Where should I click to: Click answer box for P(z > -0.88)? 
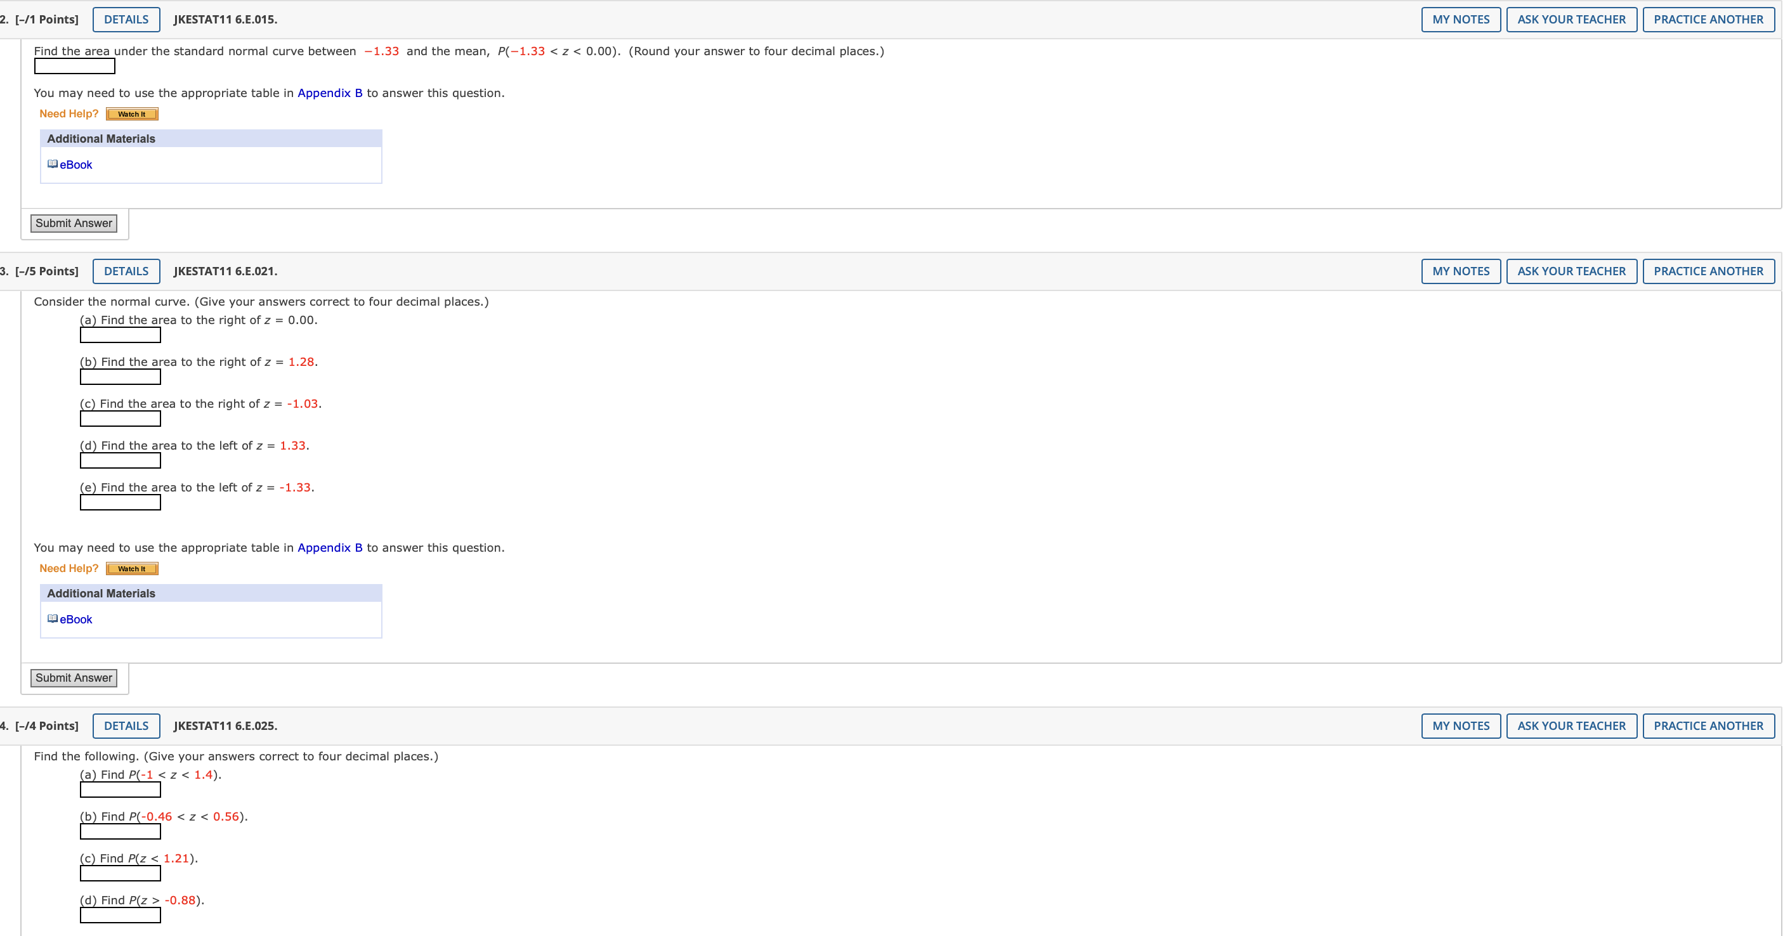coord(121,915)
